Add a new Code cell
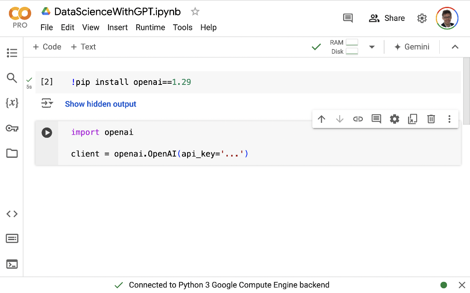Image resolution: width=470 pixels, height=293 pixels. pos(47,47)
